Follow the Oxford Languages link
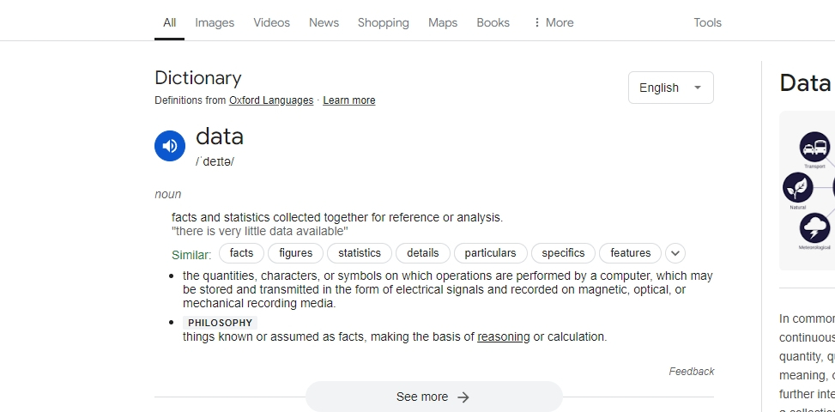The height and width of the screenshot is (412, 835). pyautogui.click(x=271, y=100)
